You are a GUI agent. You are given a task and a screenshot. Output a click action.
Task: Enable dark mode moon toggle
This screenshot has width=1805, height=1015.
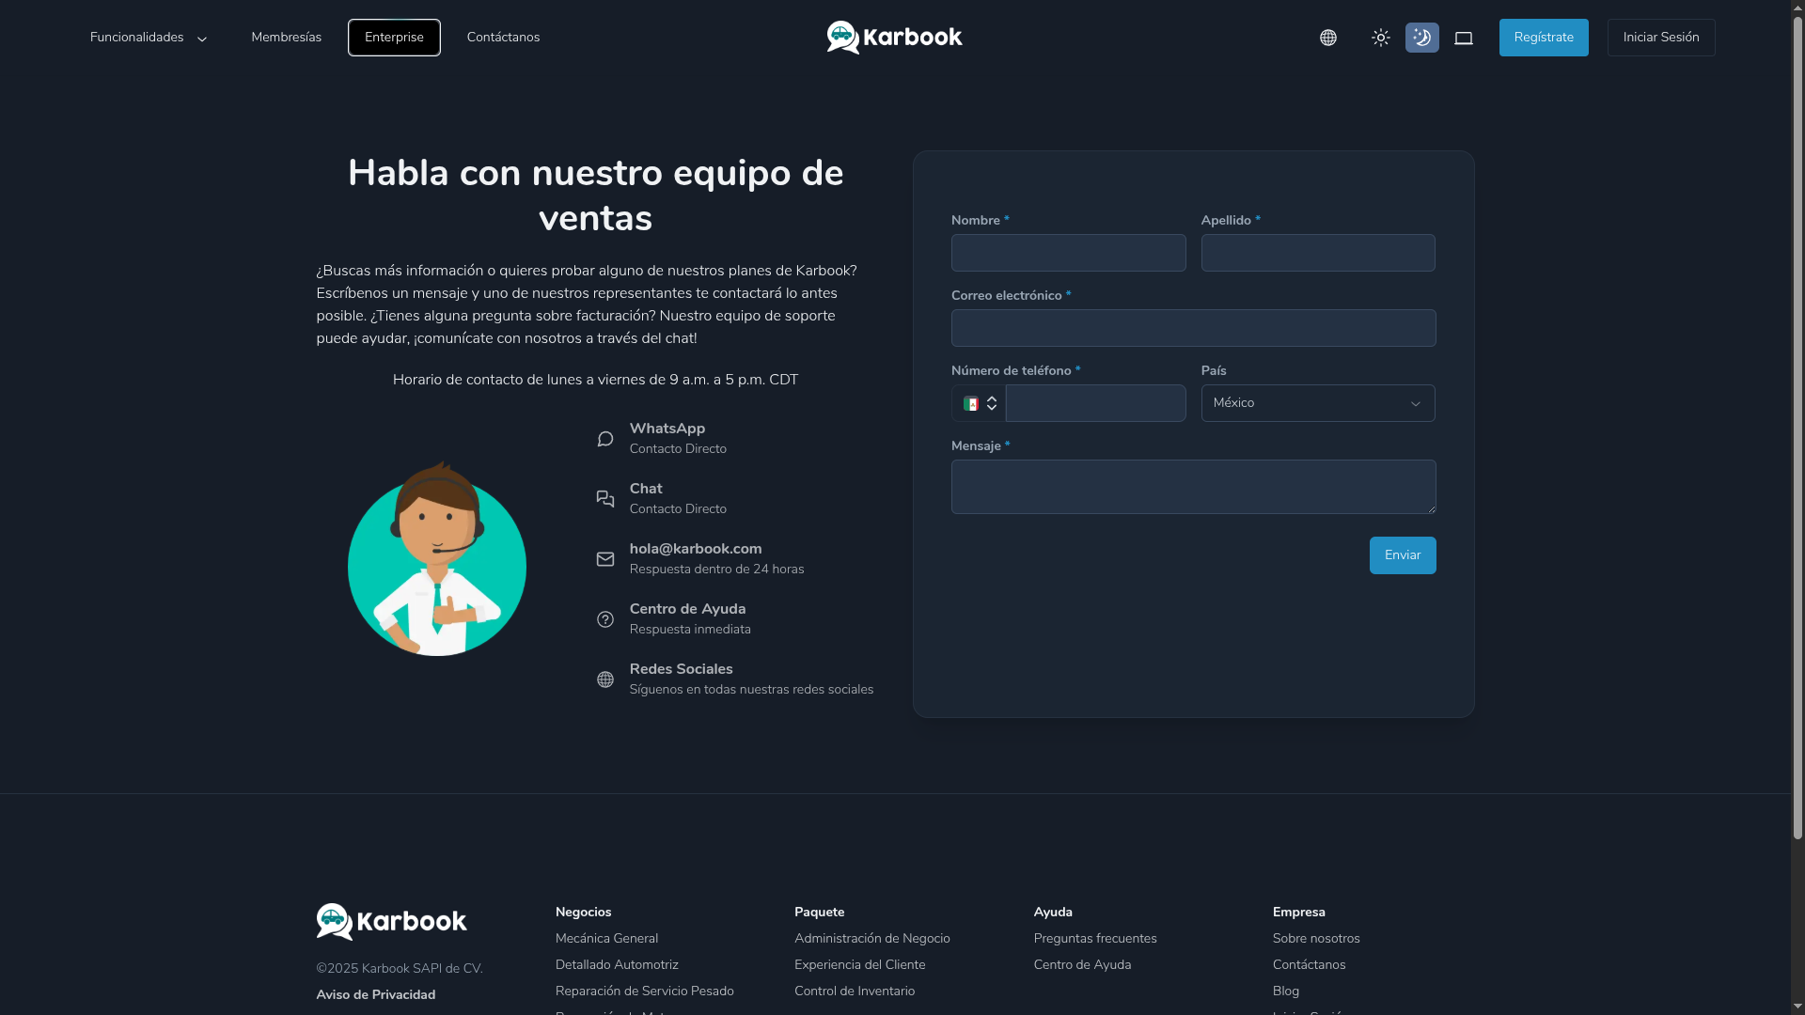point(1421,38)
